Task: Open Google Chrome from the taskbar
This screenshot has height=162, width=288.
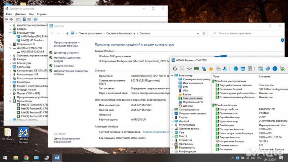Action: 26,158
